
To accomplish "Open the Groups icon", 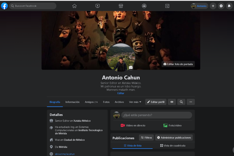I will tap(144, 6).
